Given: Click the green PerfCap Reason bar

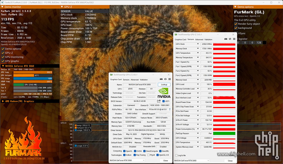Looking at the screenshot, I should pos(224,133).
